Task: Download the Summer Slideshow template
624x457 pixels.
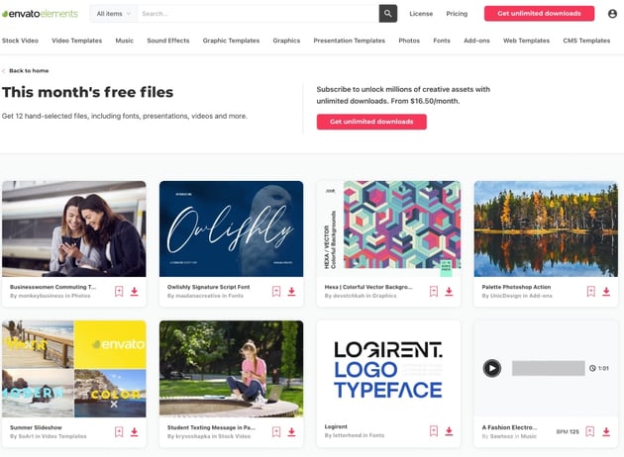Action: (x=135, y=432)
